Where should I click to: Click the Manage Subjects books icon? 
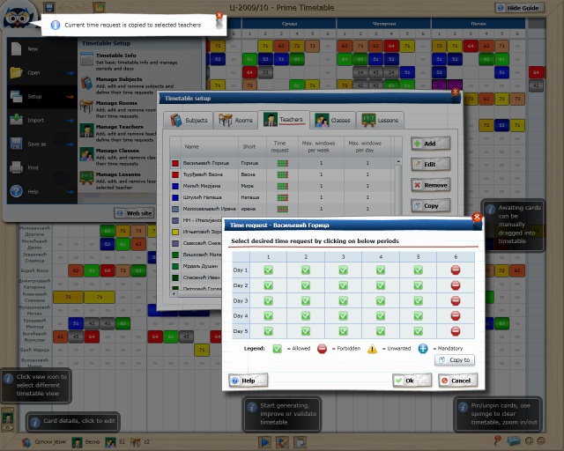coord(87,83)
